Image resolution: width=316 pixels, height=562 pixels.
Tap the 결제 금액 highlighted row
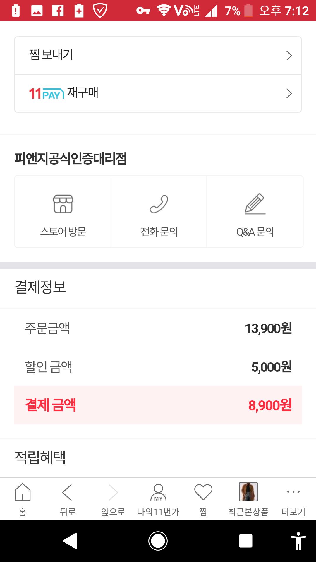click(158, 405)
